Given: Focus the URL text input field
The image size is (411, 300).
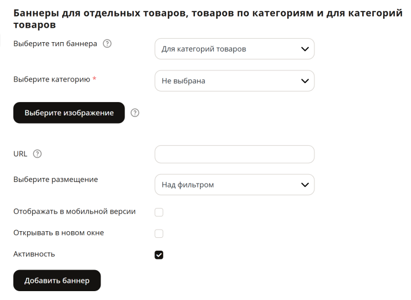Looking at the screenshot, I should [234, 155].
